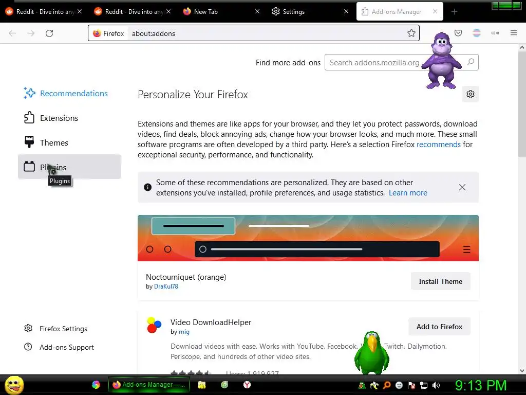This screenshot has height=395, width=526.
Task: Open Themes category in sidebar
Action: 69,143
